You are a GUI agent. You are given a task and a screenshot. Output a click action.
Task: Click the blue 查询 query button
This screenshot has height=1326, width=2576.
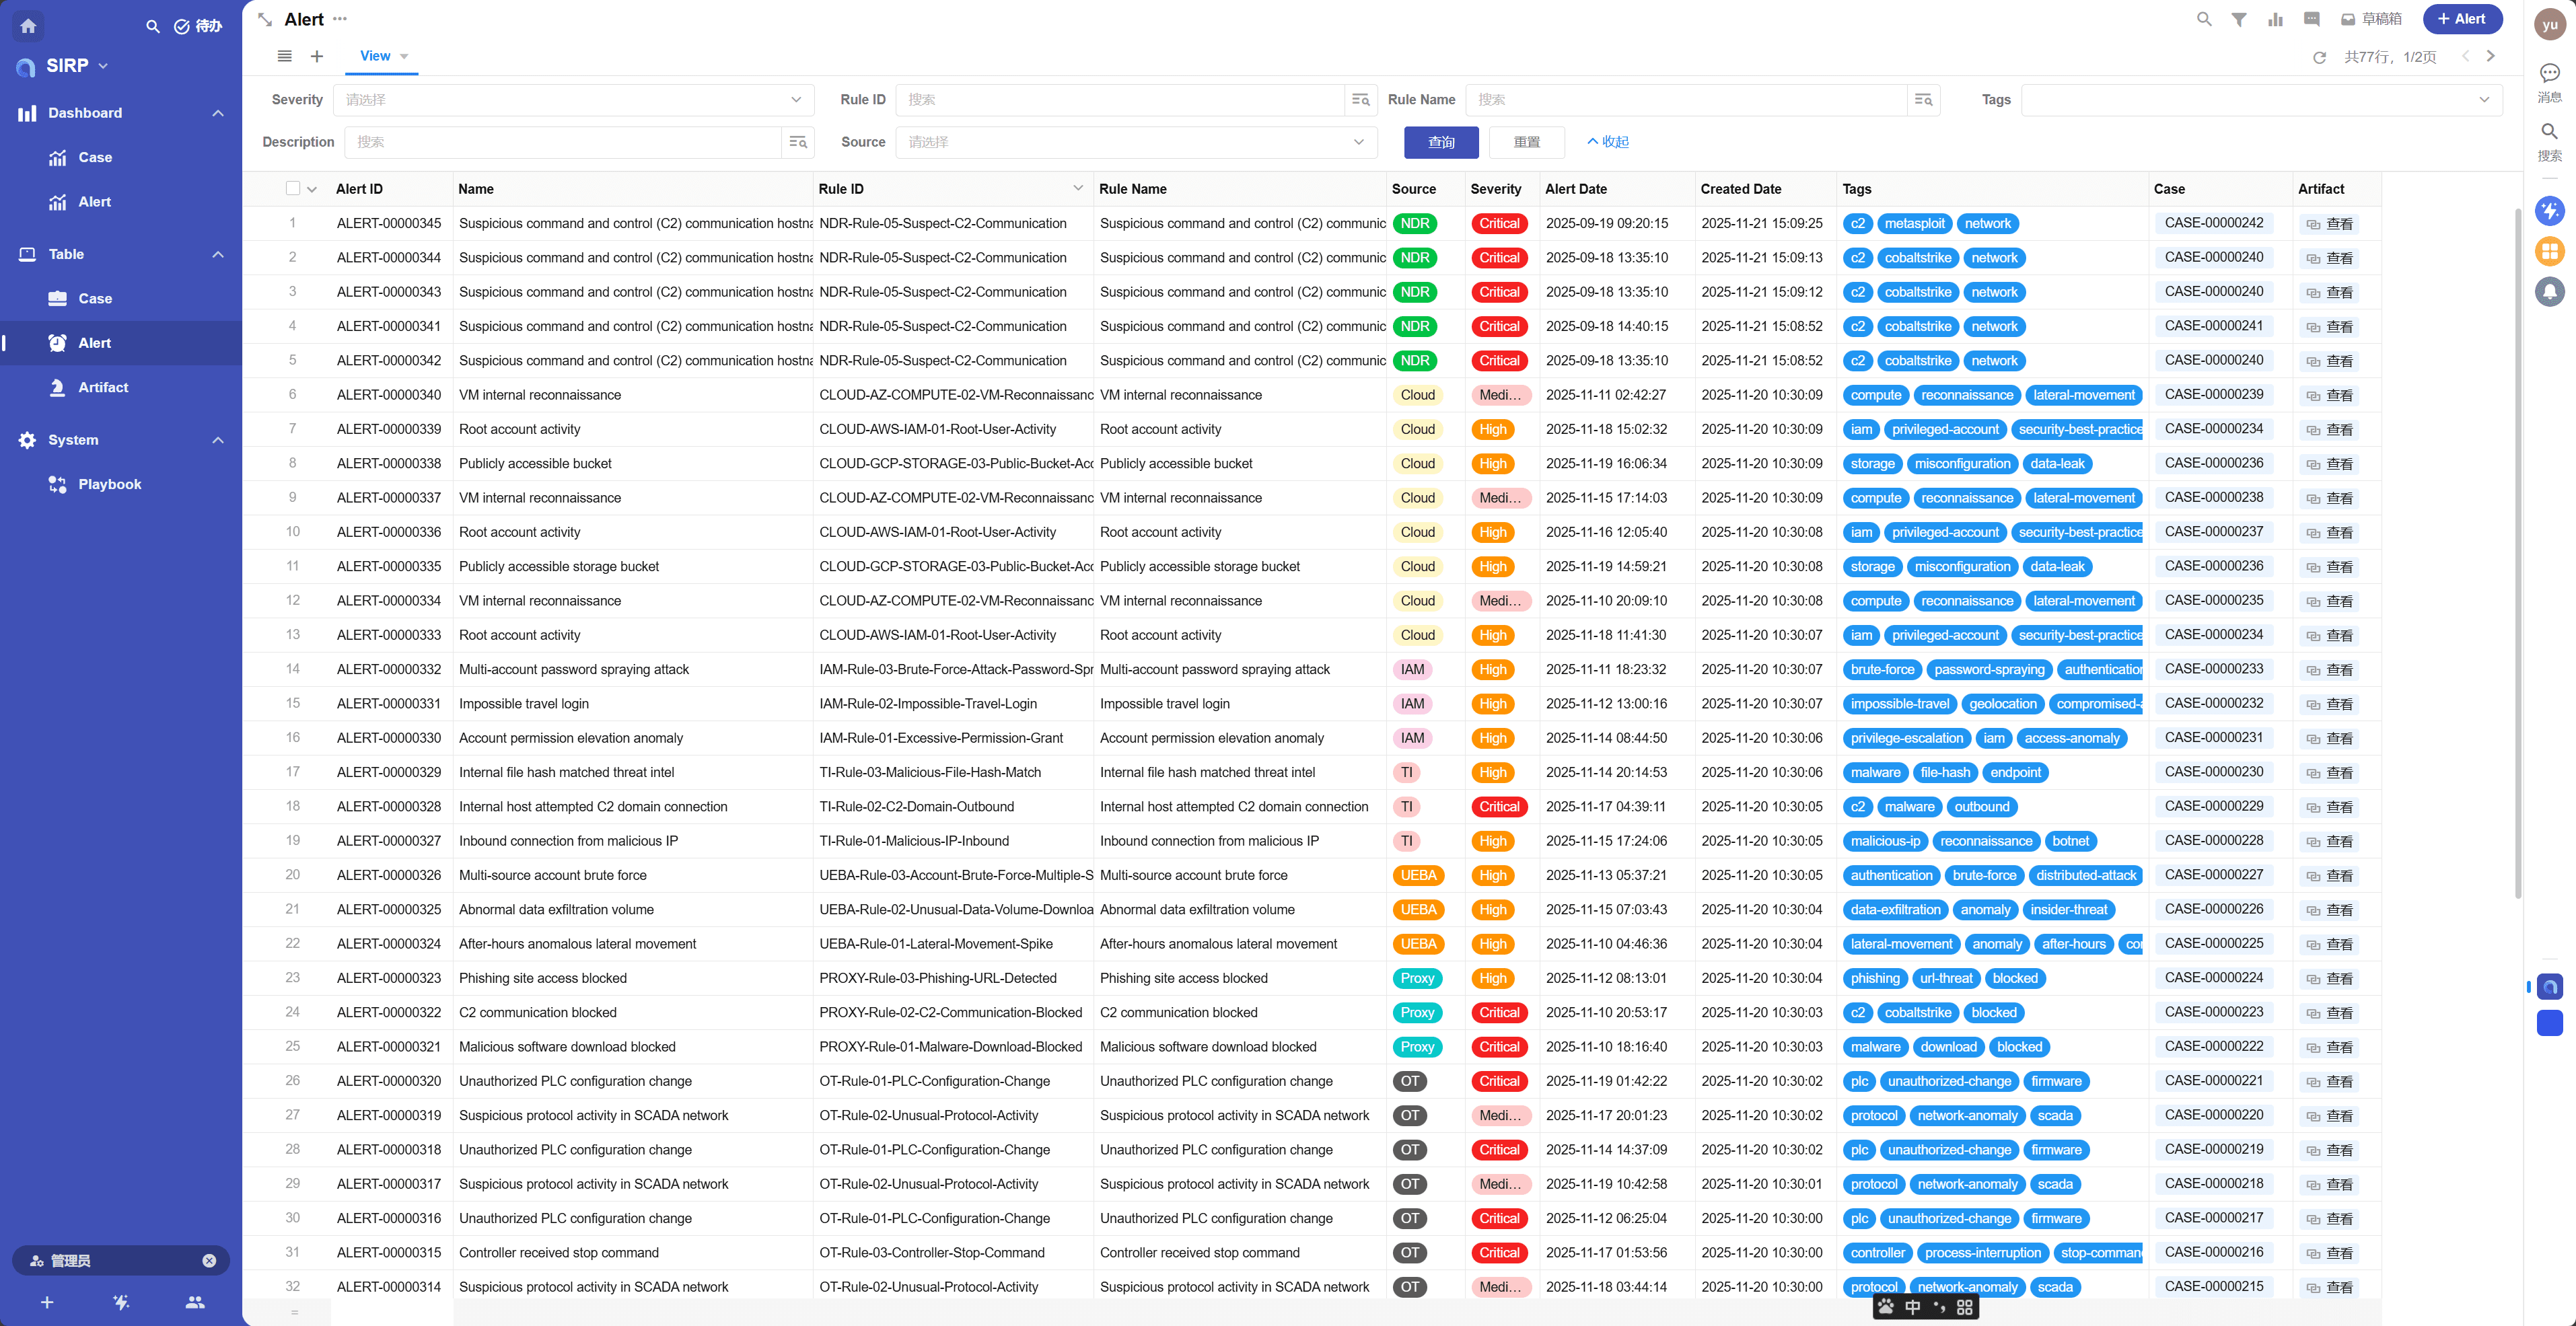click(1440, 142)
